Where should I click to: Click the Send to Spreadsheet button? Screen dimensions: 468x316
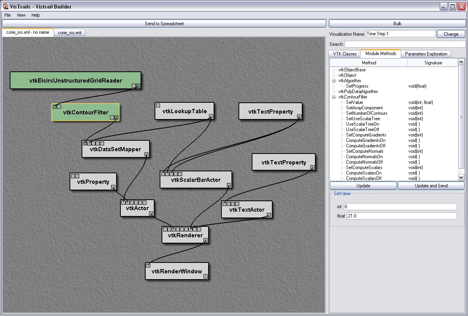(x=164, y=24)
